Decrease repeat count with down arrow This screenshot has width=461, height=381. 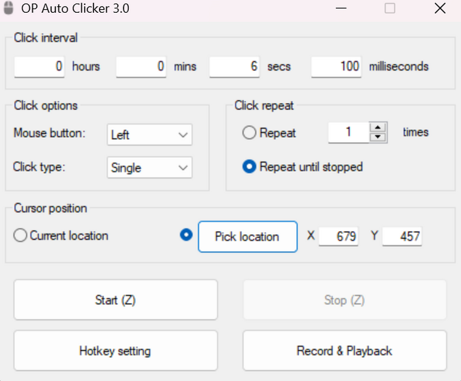(x=379, y=137)
